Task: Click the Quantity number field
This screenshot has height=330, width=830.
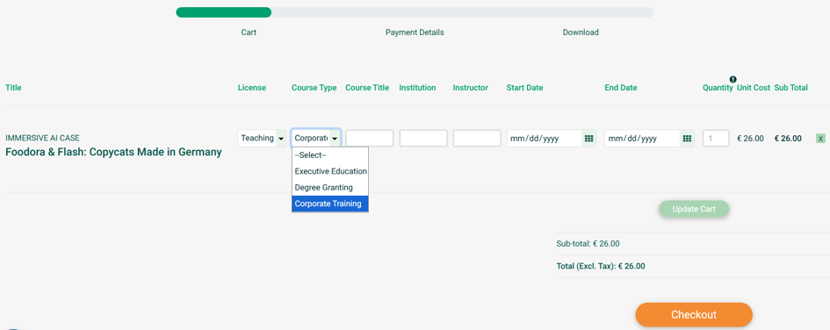Action: 716,139
